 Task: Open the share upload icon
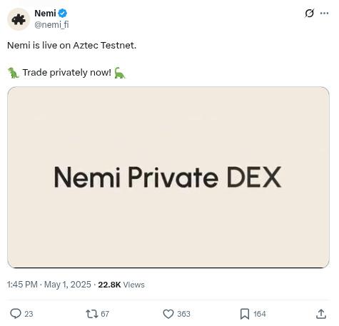(321, 314)
